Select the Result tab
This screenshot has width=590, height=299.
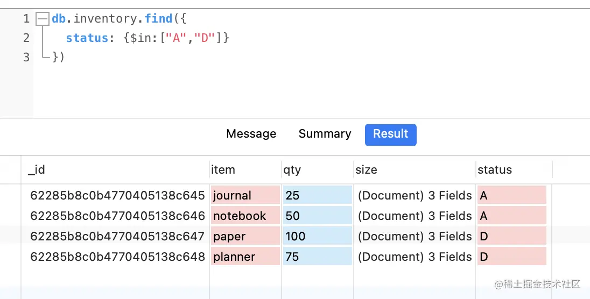click(390, 134)
